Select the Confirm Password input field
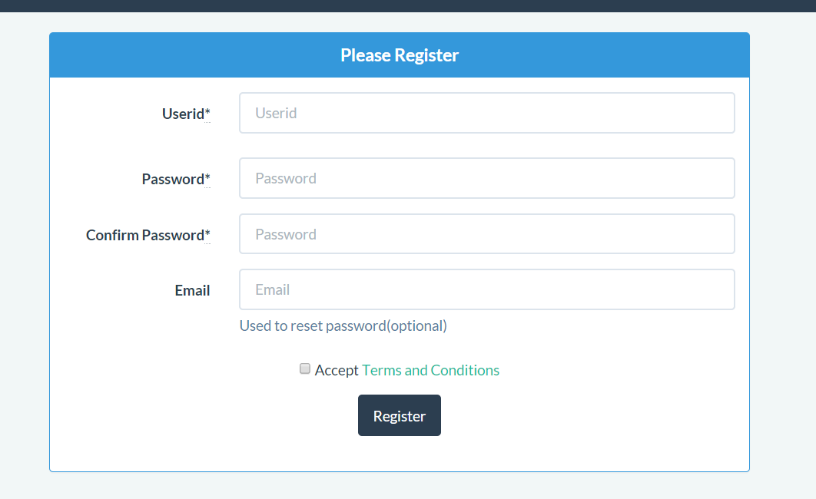 (486, 234)
